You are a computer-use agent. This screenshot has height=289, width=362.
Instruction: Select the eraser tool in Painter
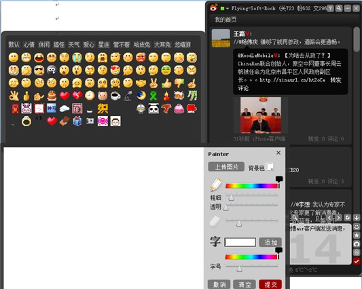click(x=215, y=222)
